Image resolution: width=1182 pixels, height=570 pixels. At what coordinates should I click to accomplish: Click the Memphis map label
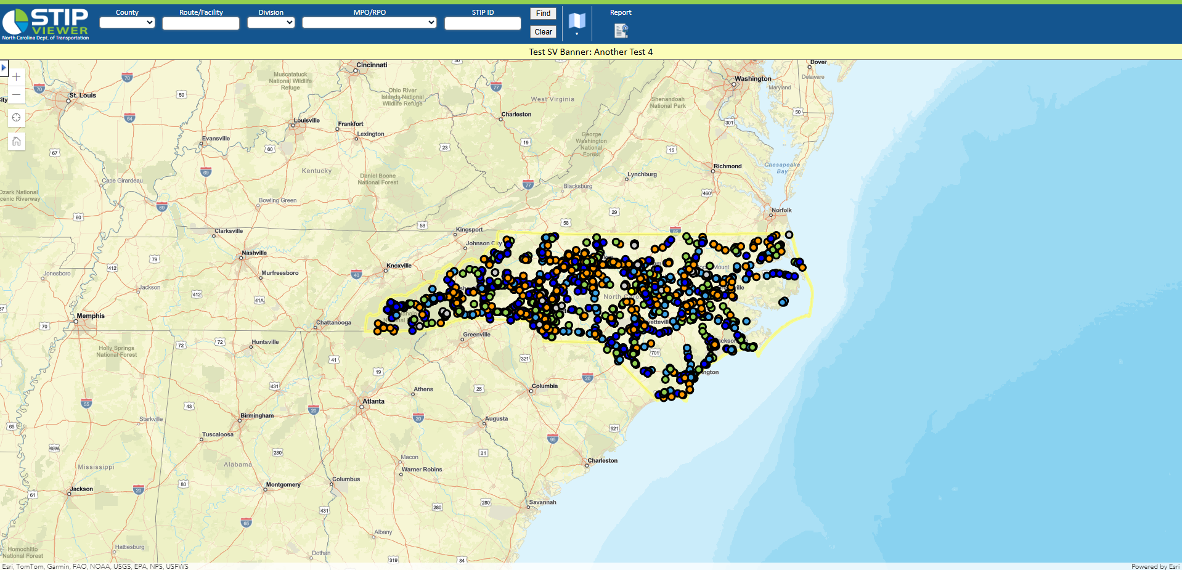tap(91, 316)
